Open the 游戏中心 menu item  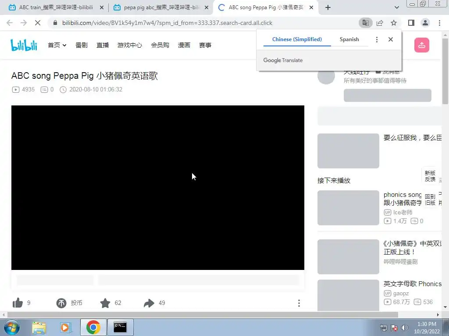coord(130,45)
